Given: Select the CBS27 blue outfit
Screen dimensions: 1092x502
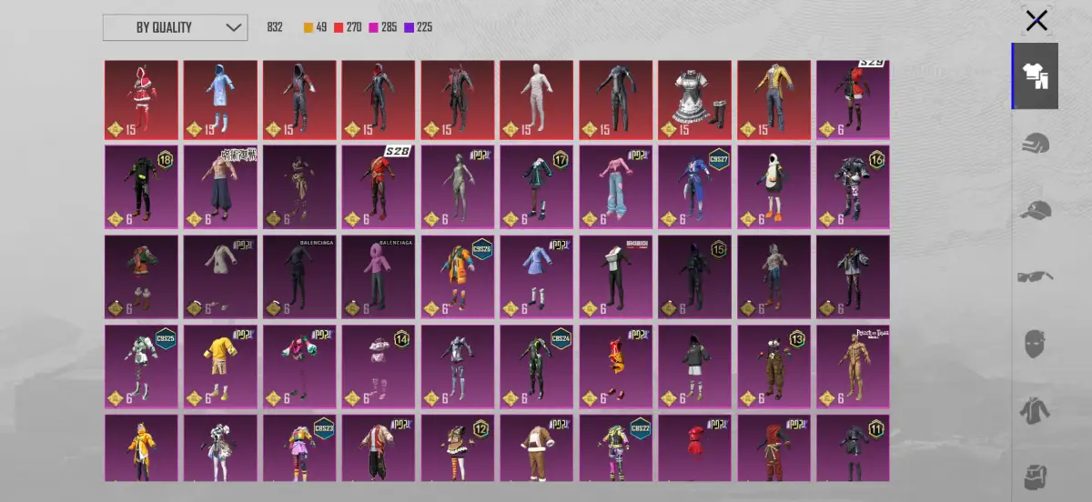Looking at the screenshot, I should 695,186.
